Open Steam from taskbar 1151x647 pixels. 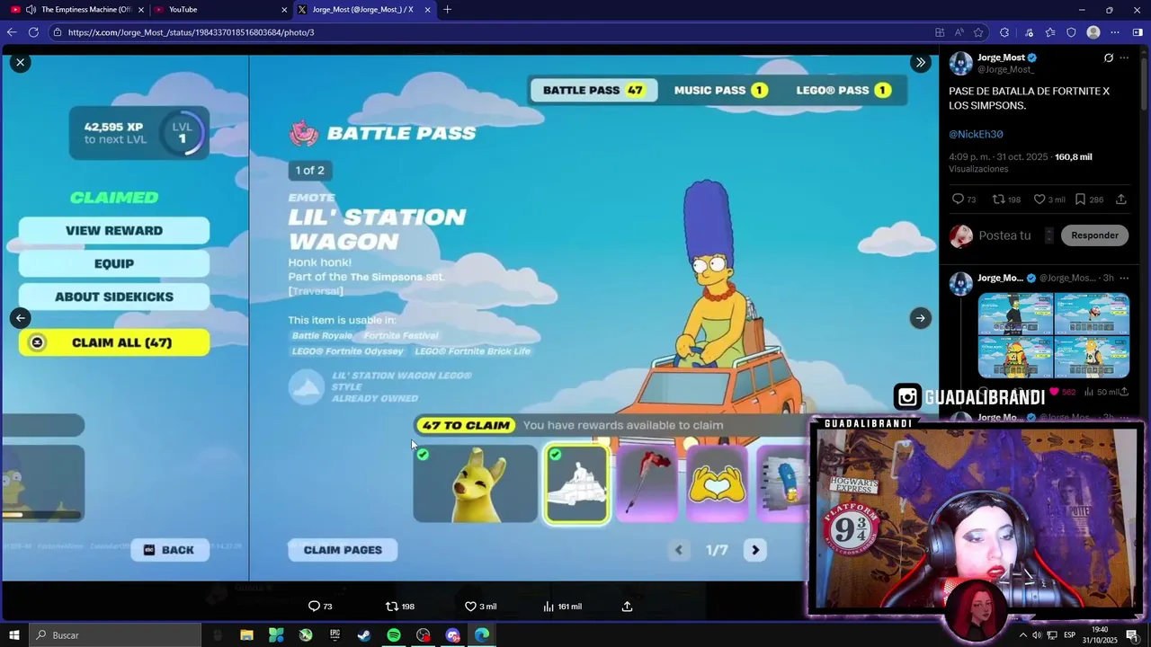point(364,635)
